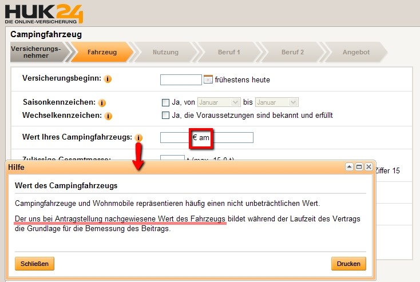Maximize the Hilfe panel

coord(359,167)
